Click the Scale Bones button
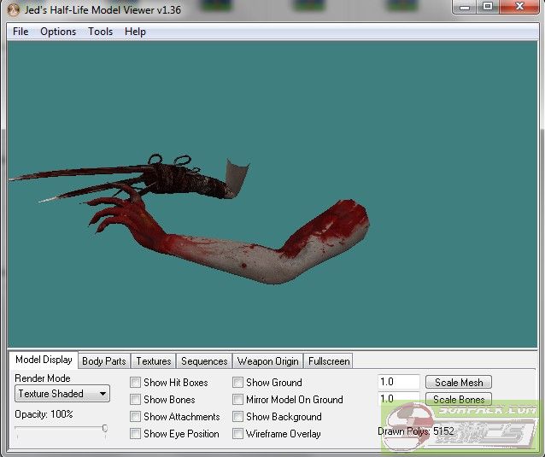Image resolution: width=545 pixels, height=457 pixels. (459, 400)
